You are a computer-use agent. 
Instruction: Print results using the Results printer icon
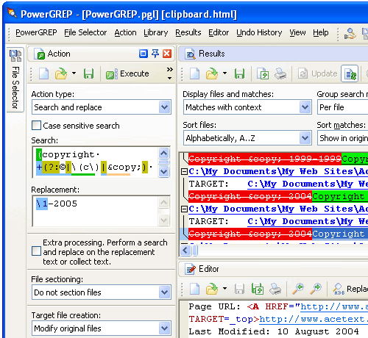click(x=280, y=73)
